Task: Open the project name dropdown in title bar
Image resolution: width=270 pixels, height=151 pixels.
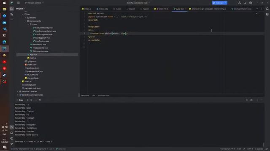Action: click(138, 3)
